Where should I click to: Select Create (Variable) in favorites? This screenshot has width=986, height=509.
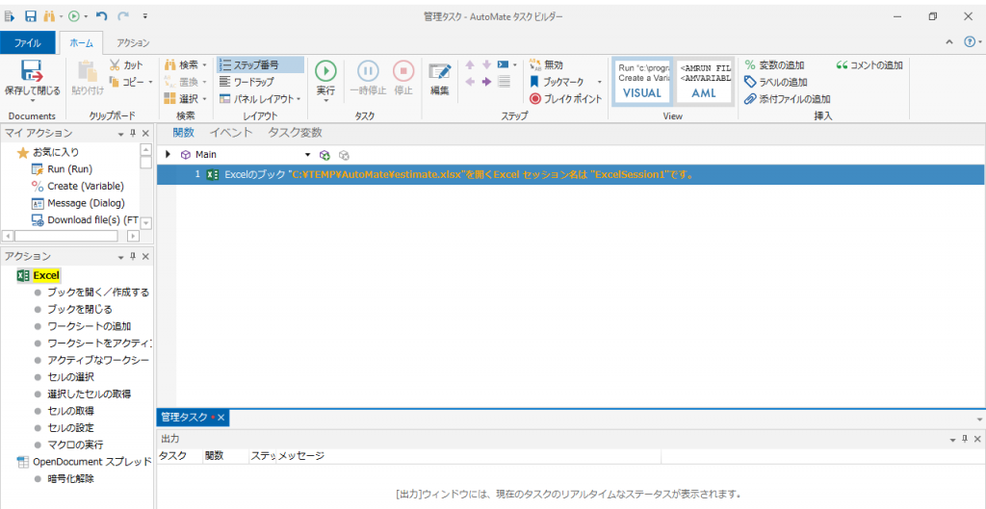tap(77, 186)
